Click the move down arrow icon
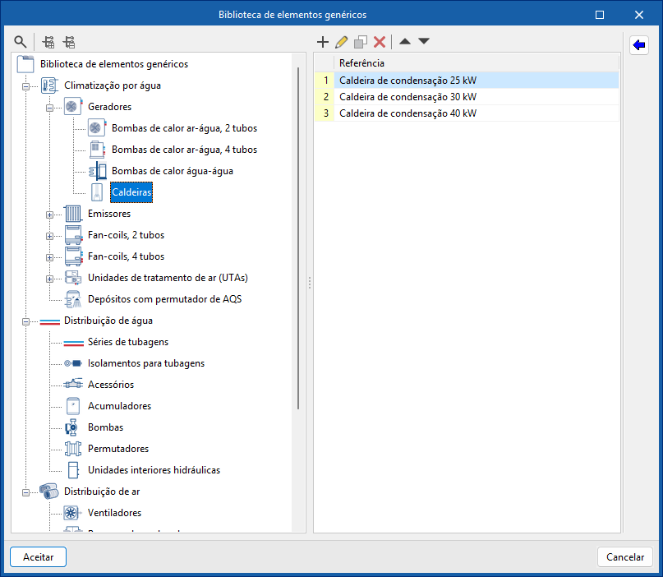Image resolution: width=663 pixels, height=577 pixels. click(x=423, y=41)
